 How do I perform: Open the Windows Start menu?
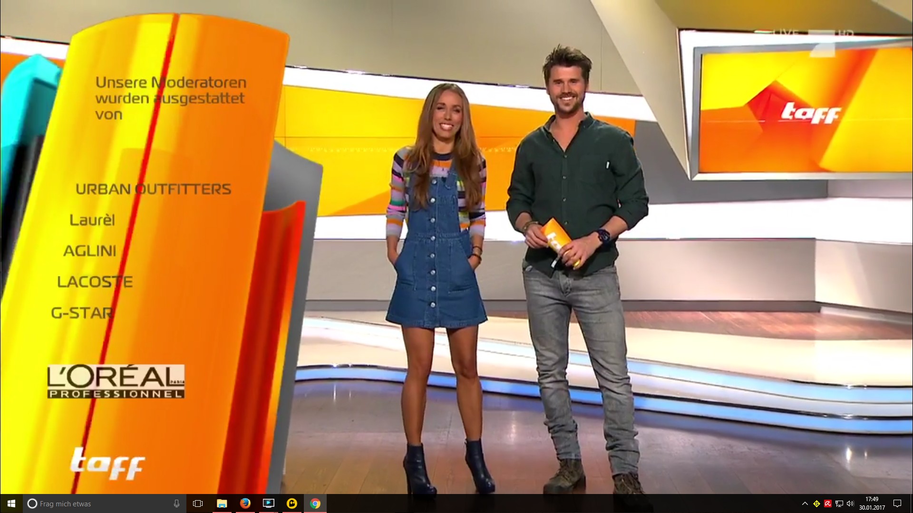point(11,503)
